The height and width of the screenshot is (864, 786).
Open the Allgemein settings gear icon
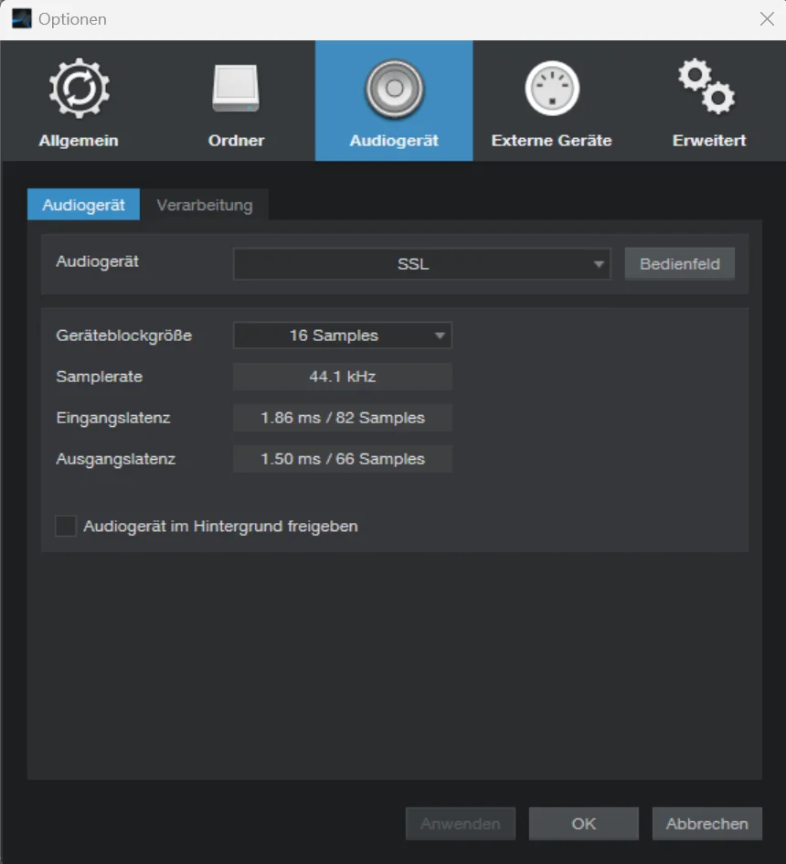point(79,88)
